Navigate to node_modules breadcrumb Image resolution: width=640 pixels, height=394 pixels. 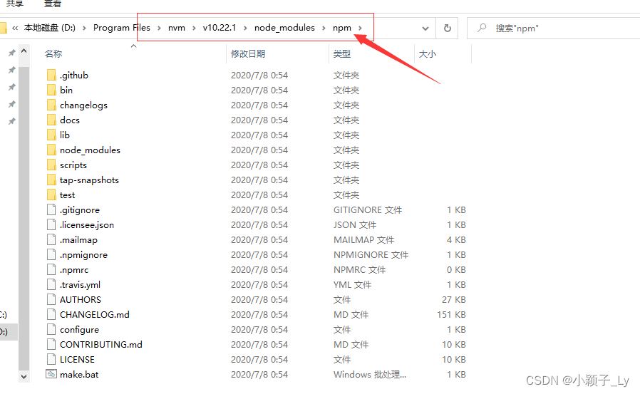(284, 28)
